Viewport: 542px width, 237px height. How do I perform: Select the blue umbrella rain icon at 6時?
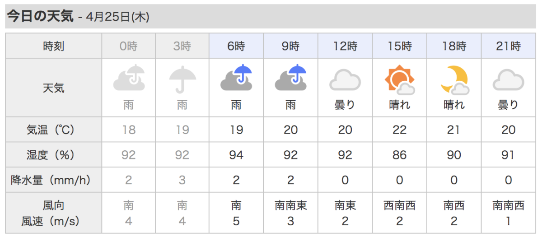(x=236, y=79)
